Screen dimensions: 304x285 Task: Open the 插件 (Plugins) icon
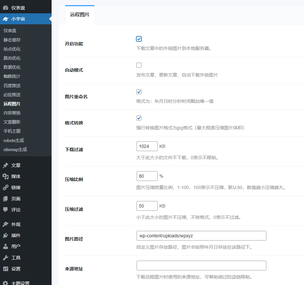click(x=6, y=235)
